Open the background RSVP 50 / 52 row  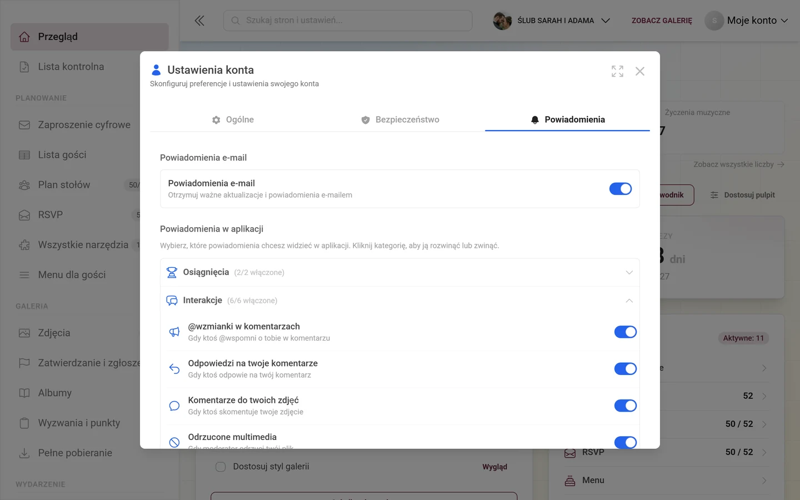tap(667, 452)
